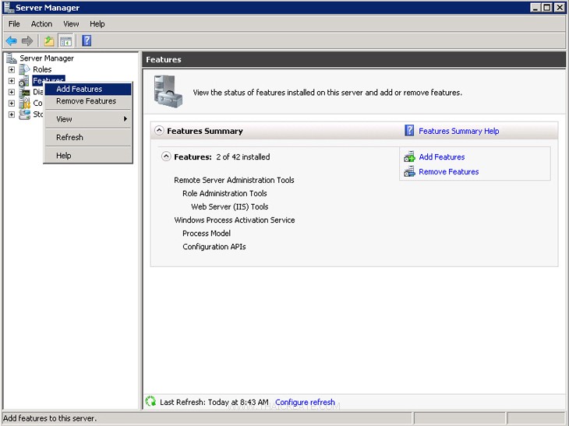The width and height of the screenshot is (569, 426).
Task: Click 'Last Refresh: Today at 8:43 AM' text
Action: [214, 402]
